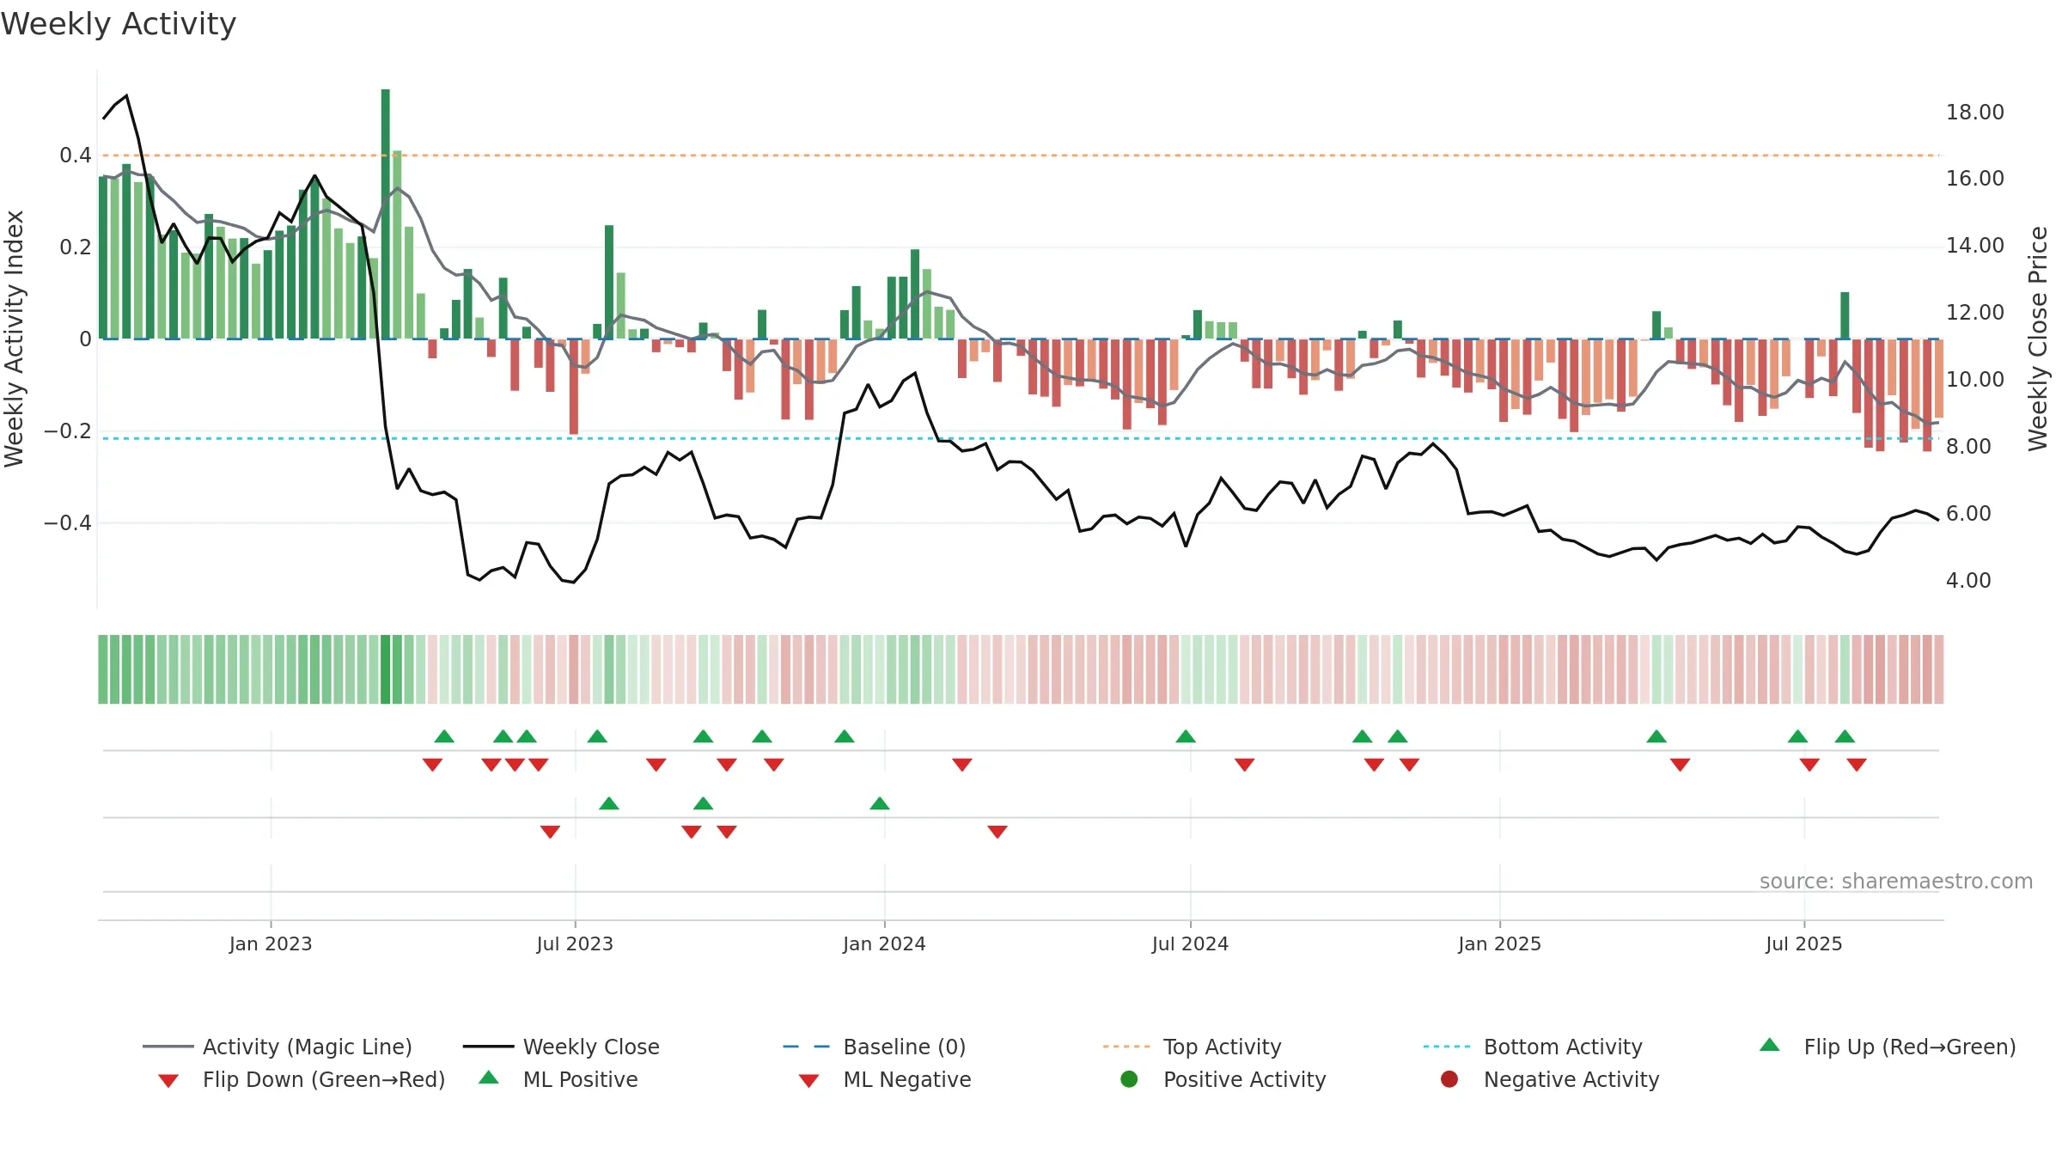This screenshot has height=1160, width=2062.
Task: Click the Weekly Activity Index axis title
Action: (x=14, y=339)
